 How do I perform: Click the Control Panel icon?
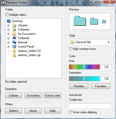click(x=14, y=47)
